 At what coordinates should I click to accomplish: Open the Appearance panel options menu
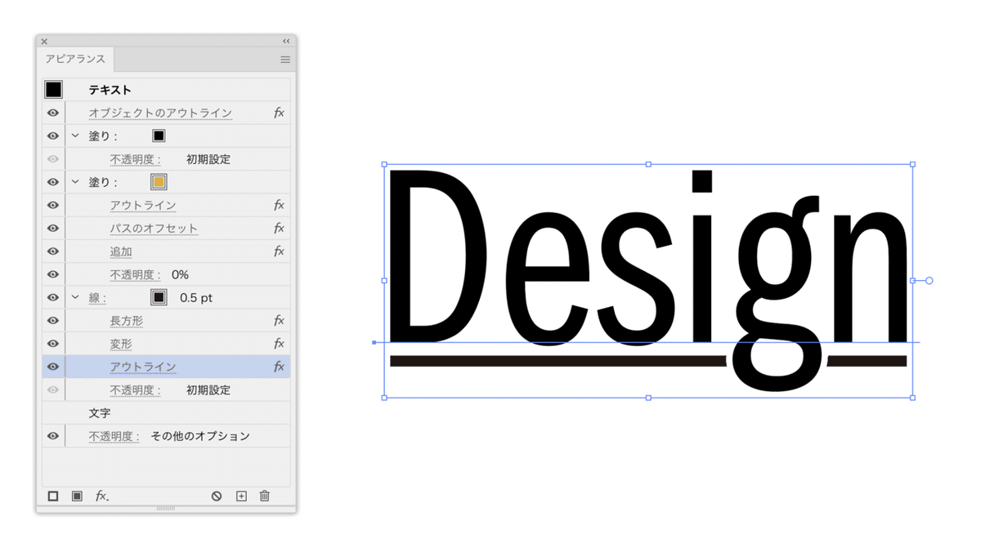click(x=285, y=60)
